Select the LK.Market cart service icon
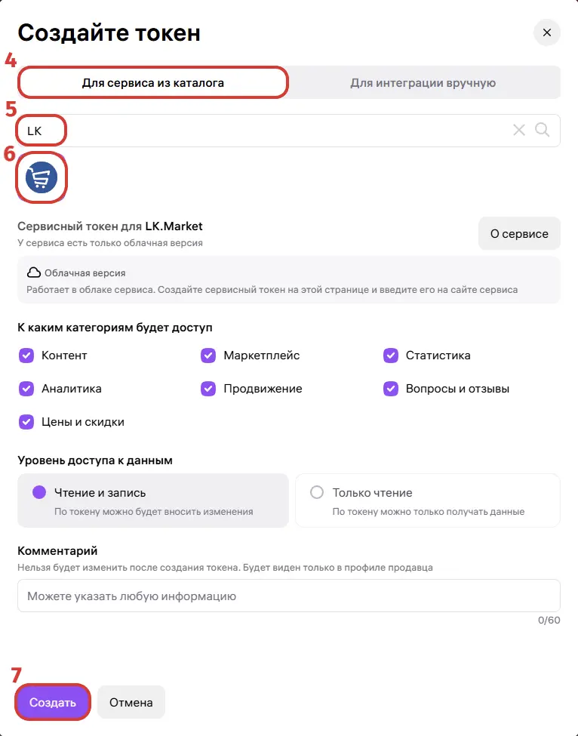578x736 pixels. pyautogui.click(x=42, y=179)
